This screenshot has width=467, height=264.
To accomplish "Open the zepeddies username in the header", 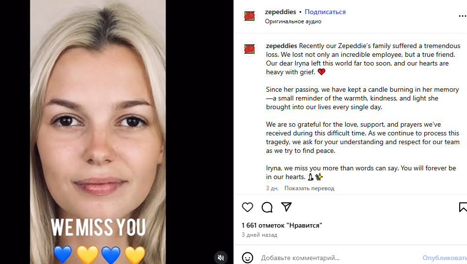I will [x=280, y=12].
